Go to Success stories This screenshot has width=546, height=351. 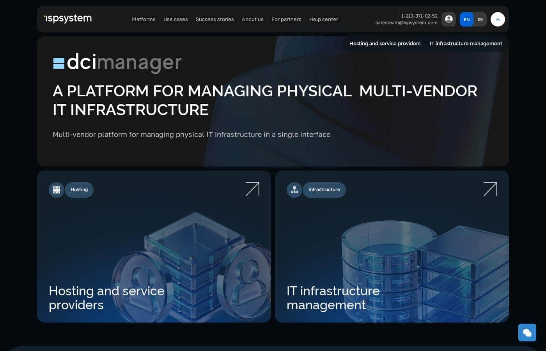pos(215,19)
